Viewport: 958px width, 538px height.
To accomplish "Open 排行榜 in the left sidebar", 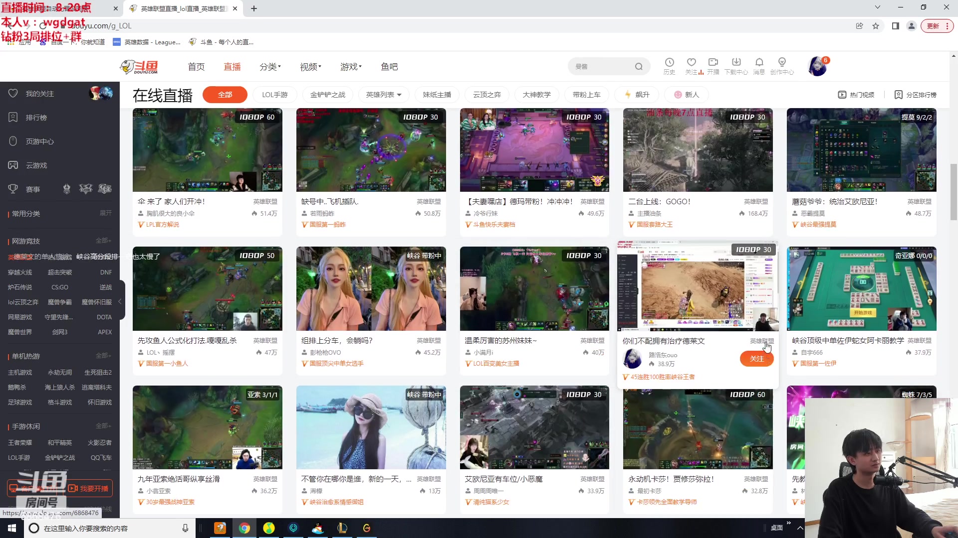I will (36, 118).
